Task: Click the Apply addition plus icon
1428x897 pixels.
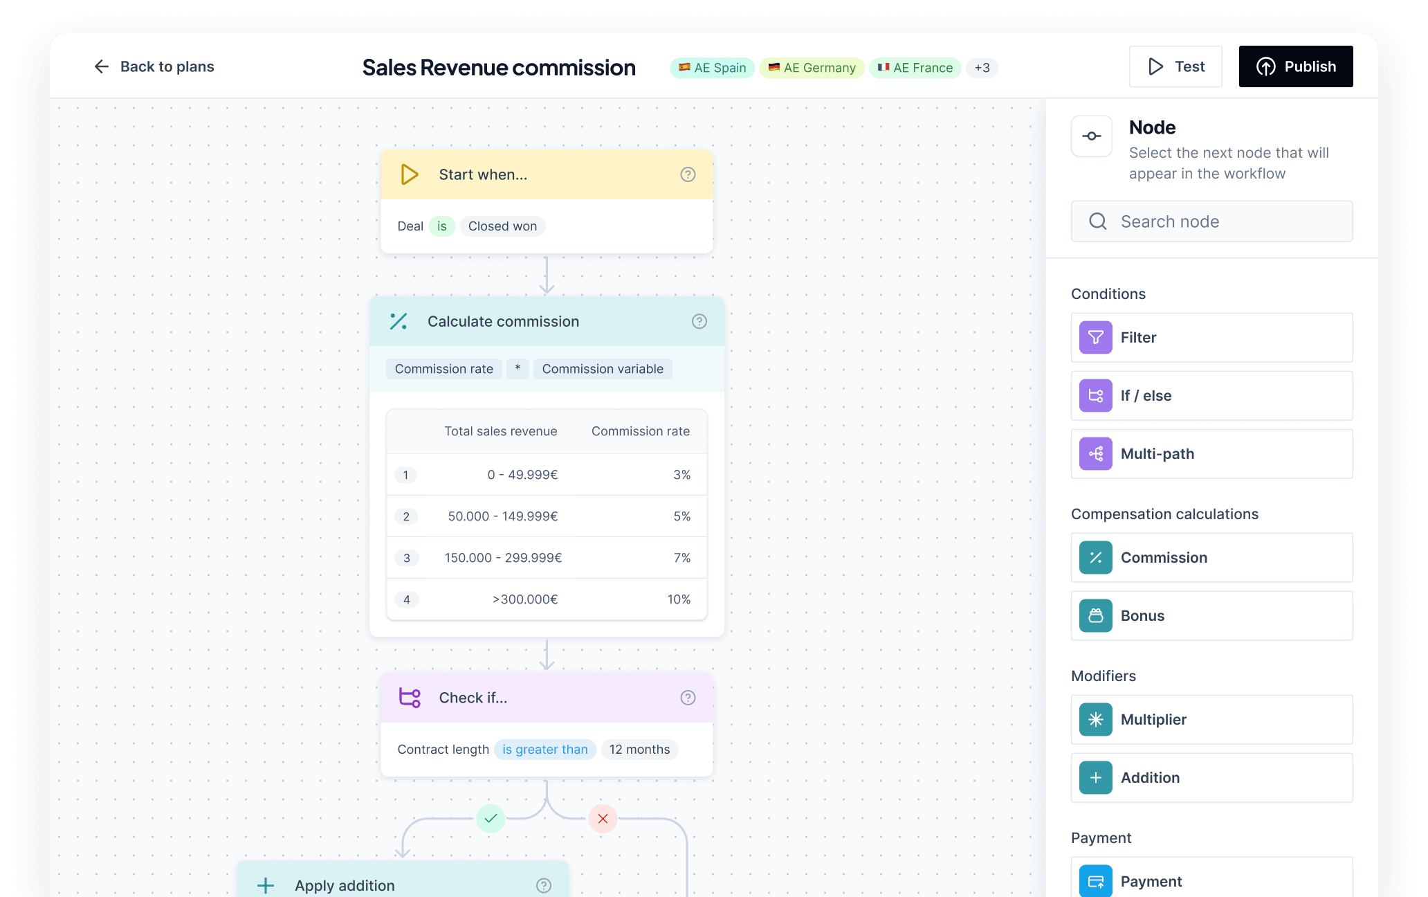Action: click(x=266, y=885)
